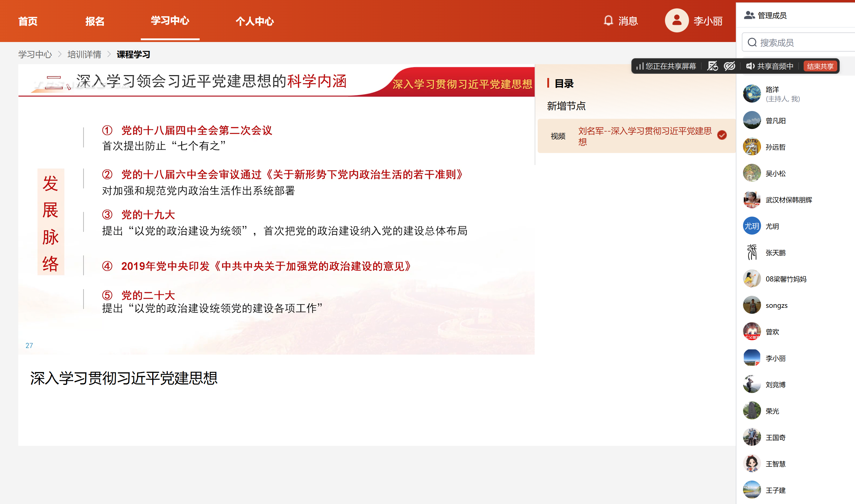
Task: Click 路洋's starry night avatar
Action: tap(752, 94)
